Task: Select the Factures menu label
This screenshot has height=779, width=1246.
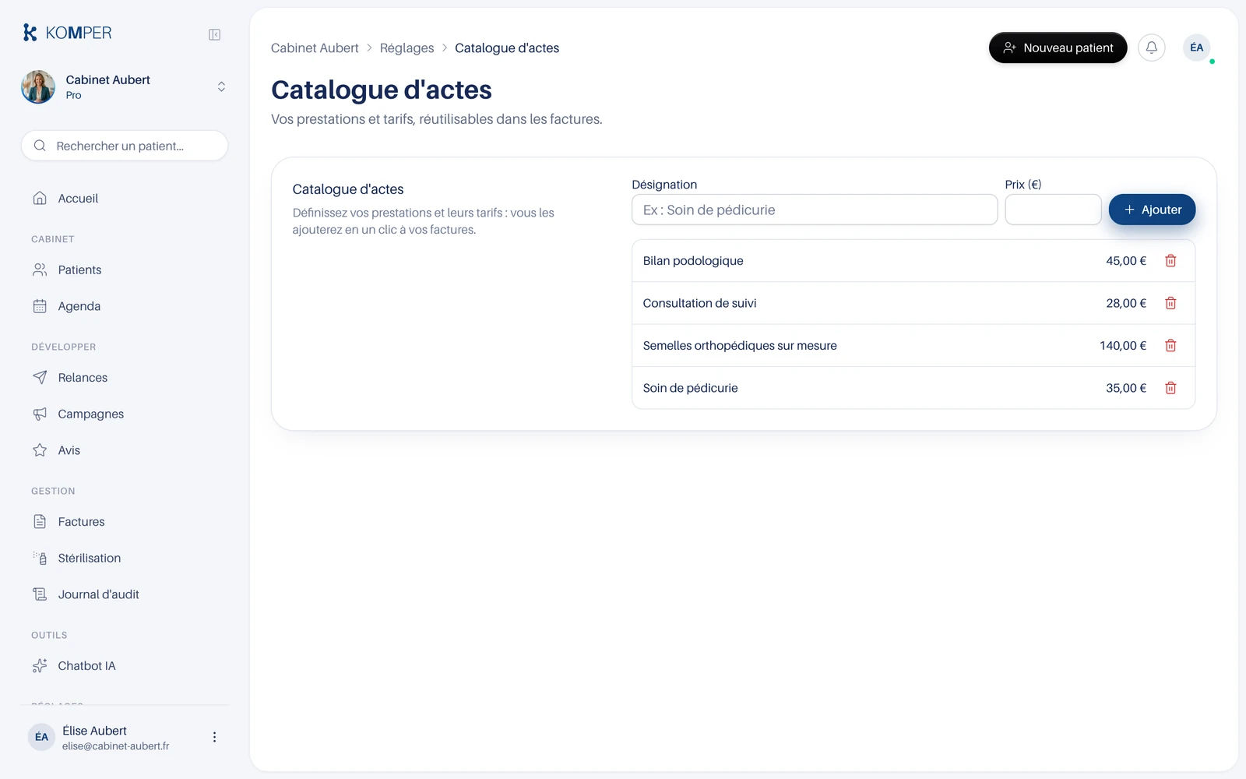Action: 81,522
